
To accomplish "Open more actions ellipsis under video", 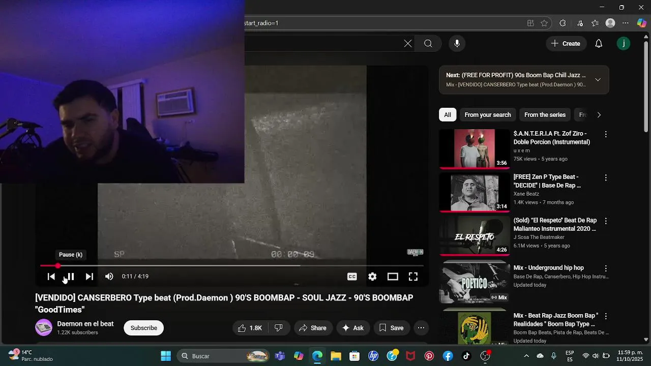I will point(421,328).
